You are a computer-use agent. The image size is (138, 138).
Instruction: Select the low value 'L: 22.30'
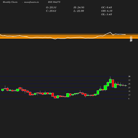(79, 11)
